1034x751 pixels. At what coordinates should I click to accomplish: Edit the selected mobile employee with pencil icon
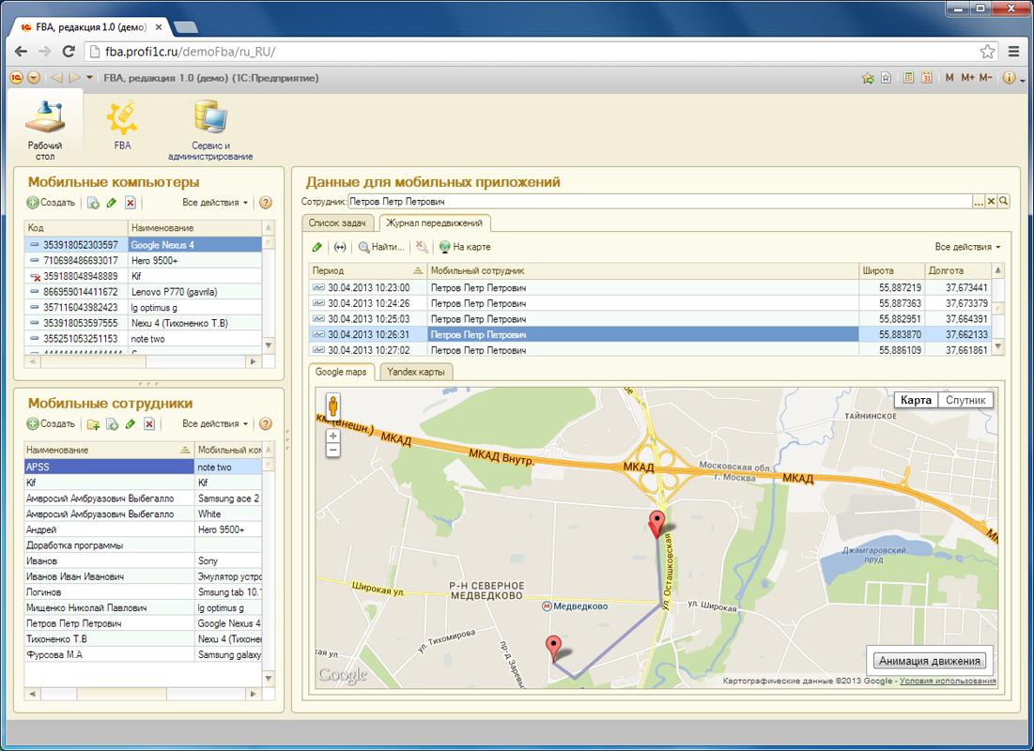[131, 424]
